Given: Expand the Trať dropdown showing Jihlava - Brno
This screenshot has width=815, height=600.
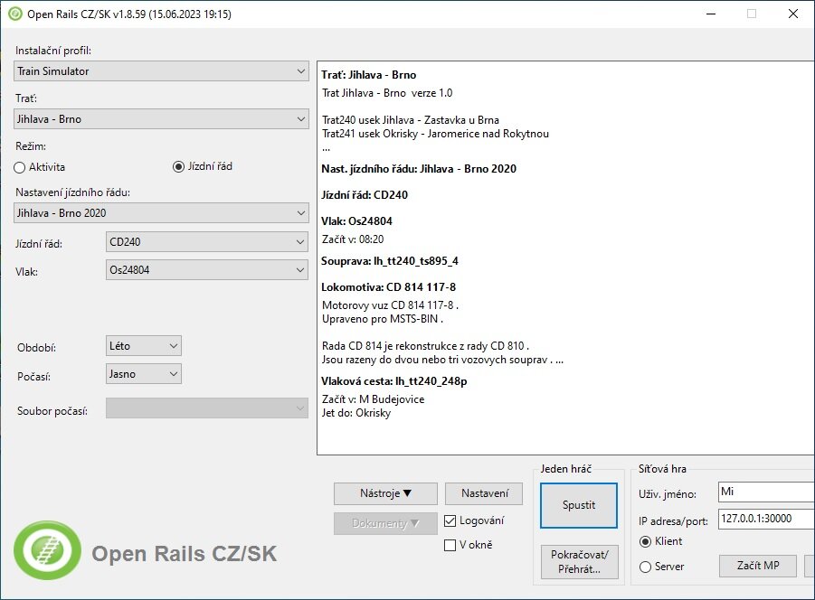Looking at the screenshot, I should (x=162, y=119).
